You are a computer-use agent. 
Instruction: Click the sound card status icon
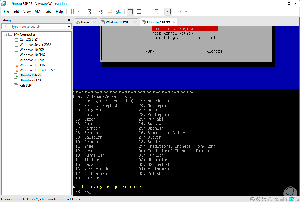276,199
